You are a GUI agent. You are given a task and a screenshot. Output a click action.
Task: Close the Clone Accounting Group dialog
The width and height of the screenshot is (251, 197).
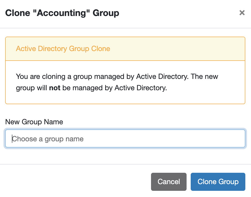pyautogui.click(x=242, y=13)
